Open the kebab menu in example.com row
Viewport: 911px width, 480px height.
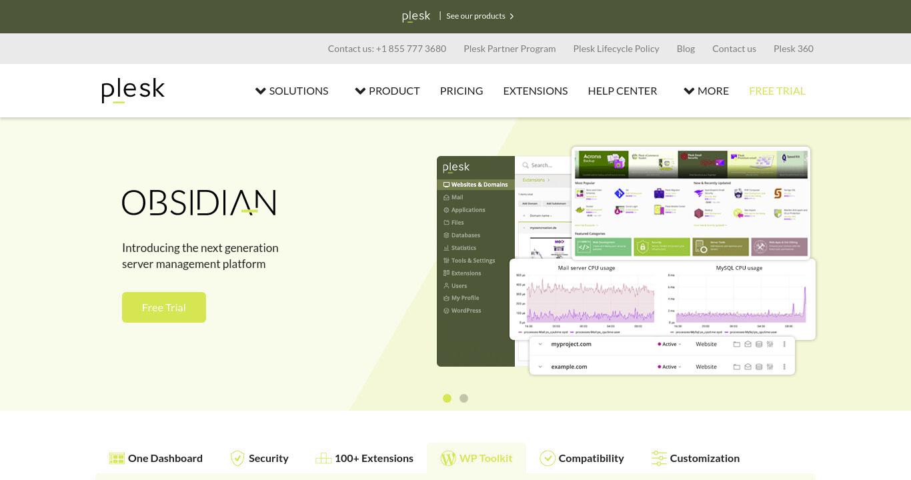coord(784,367)
